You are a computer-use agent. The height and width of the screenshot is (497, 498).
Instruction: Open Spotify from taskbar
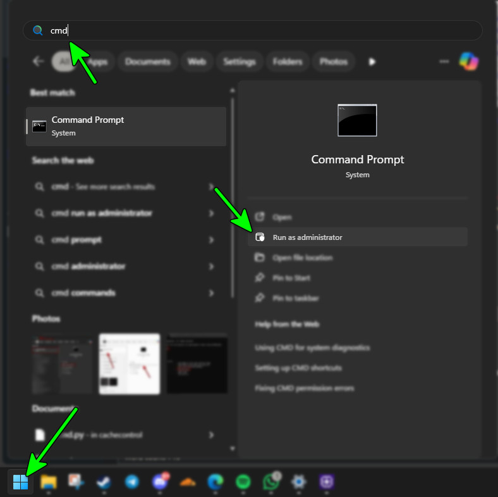(243, 482)
